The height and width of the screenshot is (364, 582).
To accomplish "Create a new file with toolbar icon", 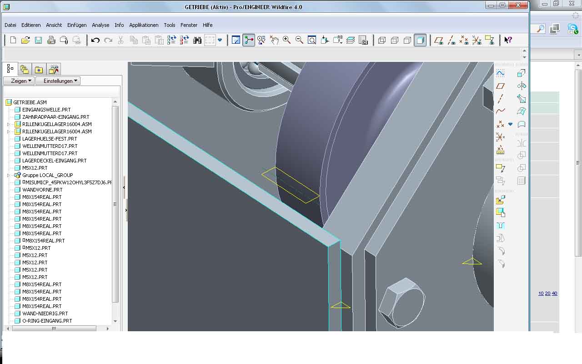I will pyautogui.click(x=13, y=40).
